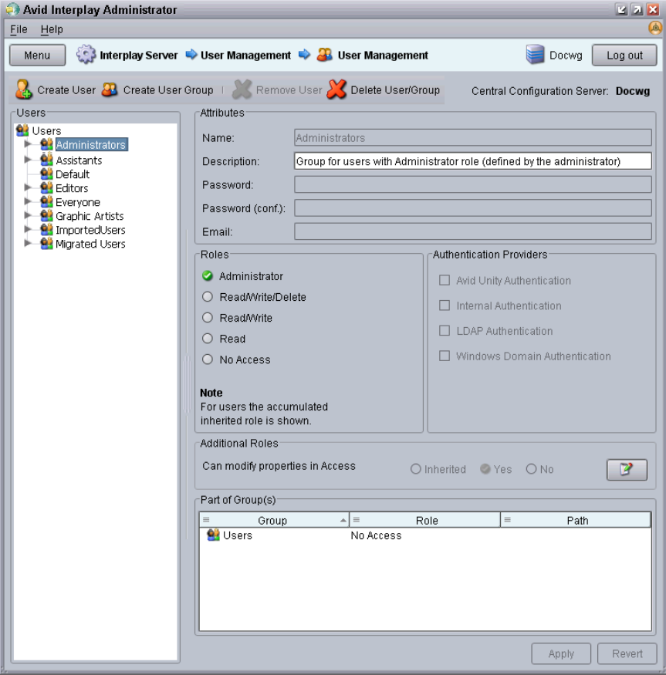Click "No Access" cell in group table
Image resolution: width=666 pixels, height=675 pixels.
(376, 535)
